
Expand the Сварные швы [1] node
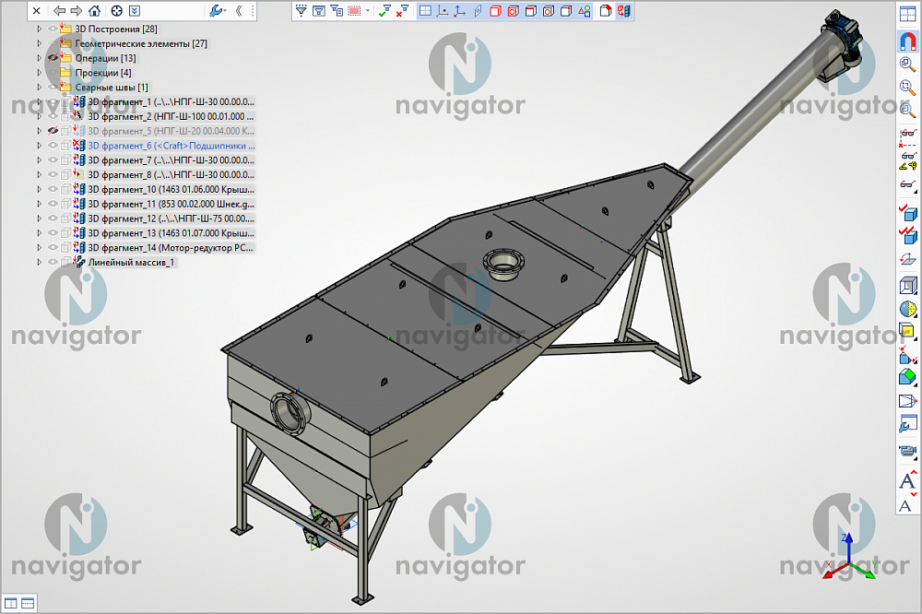point(40,87)
